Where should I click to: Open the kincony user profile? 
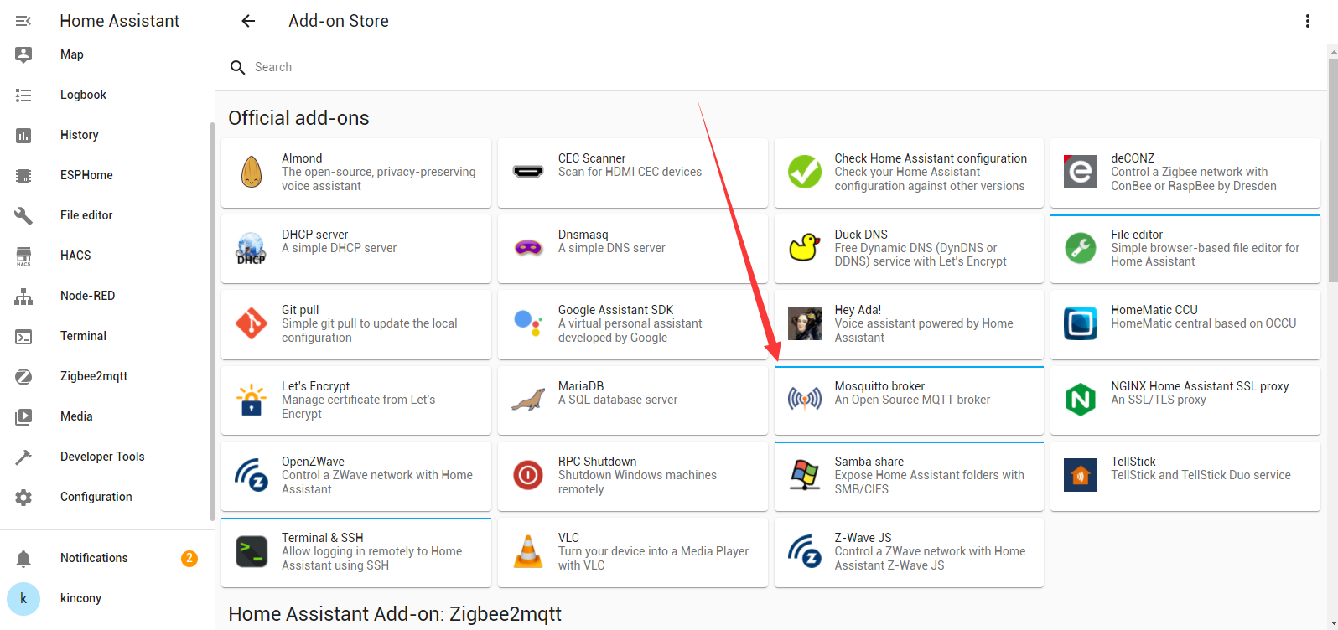click(x=80, y=598)
